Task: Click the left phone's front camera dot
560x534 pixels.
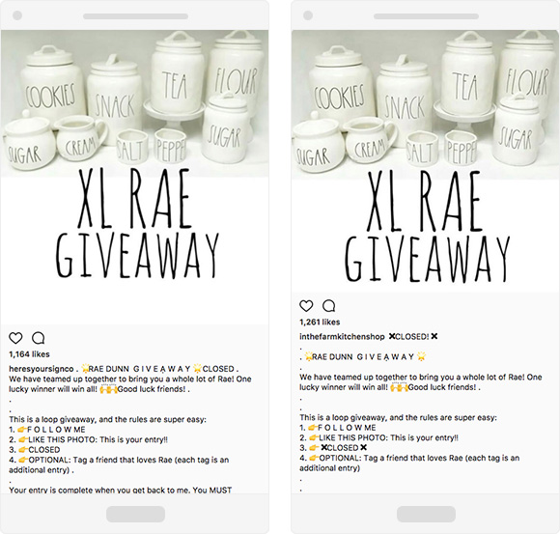Action: [17, 15]
